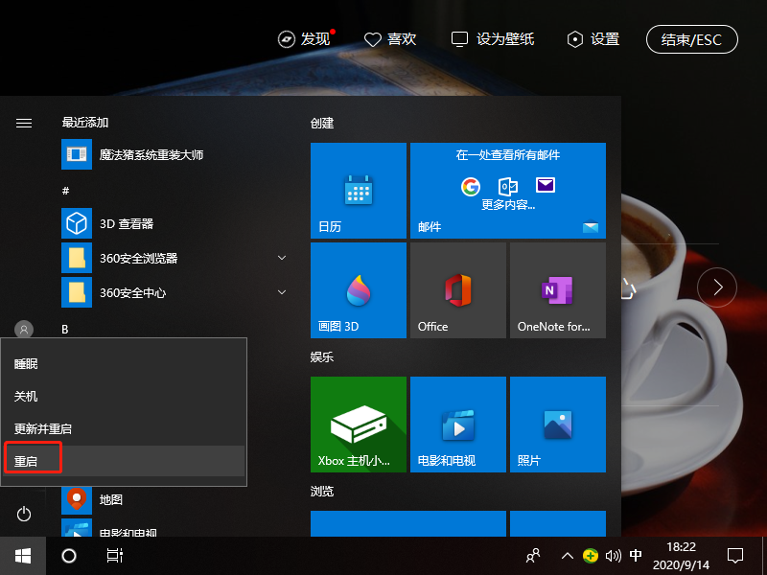Open the 照片 (Photos) tile
767x575 pixels.
pos(557,425)
